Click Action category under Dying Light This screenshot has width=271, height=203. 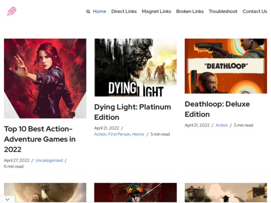click(100, 134)
